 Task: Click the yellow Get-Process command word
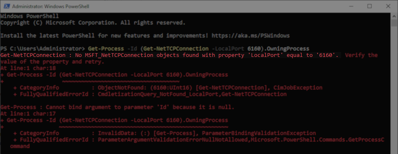[106, 48]
